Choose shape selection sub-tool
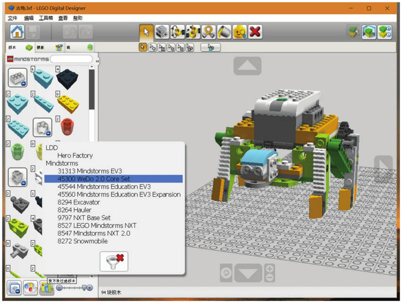This screenshot has width=401, height=302. pos(180,47)
